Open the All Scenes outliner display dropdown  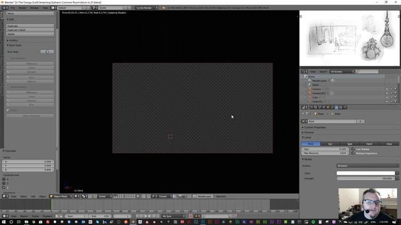pos(342,72)
